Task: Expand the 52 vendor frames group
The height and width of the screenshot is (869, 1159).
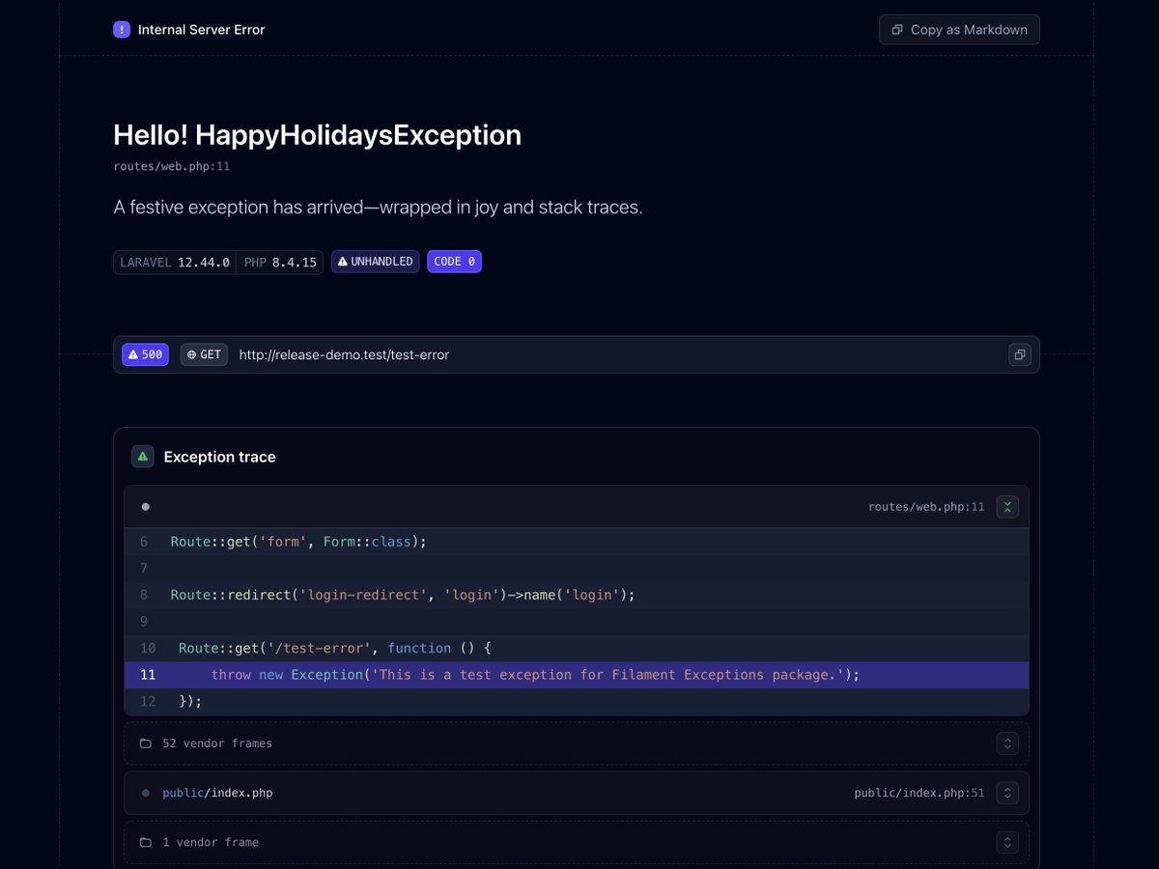Action: click(x=1007, y=743)
